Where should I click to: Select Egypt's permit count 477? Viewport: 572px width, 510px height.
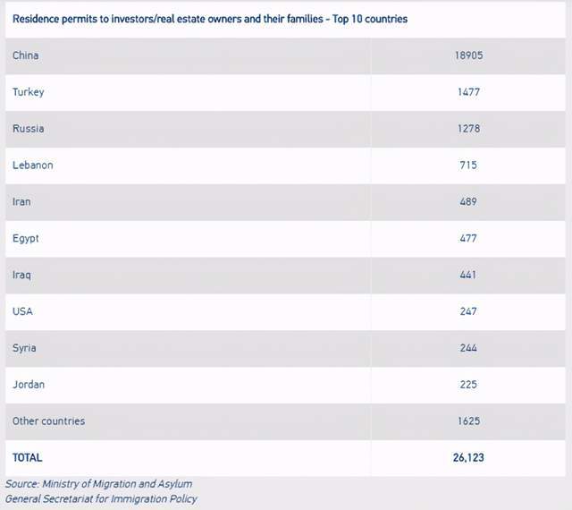(468, 239)
